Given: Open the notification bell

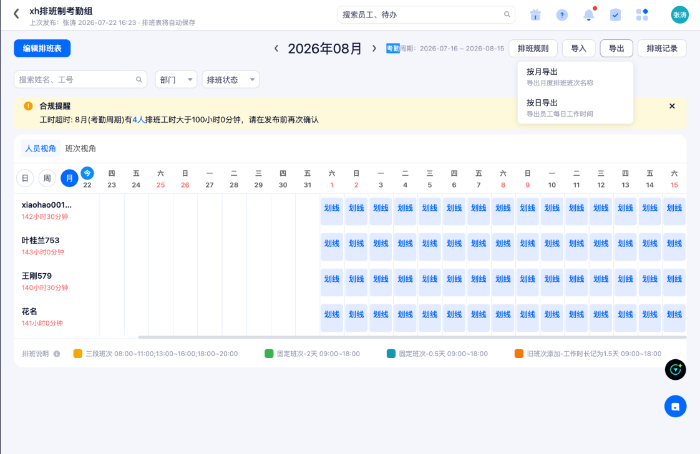Looking at the screenshot, I should (590, 15).
